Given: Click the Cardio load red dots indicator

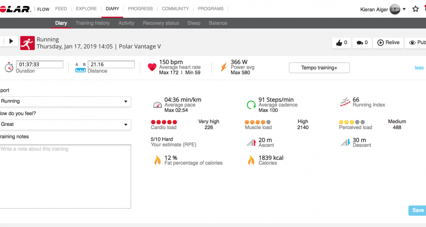Looking at the screenshot, I should coord(164,122).
